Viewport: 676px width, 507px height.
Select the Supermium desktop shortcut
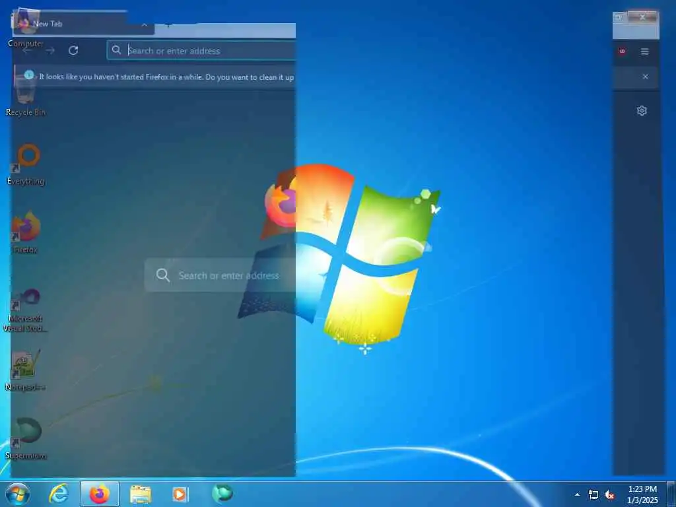(x=26, y=439)
